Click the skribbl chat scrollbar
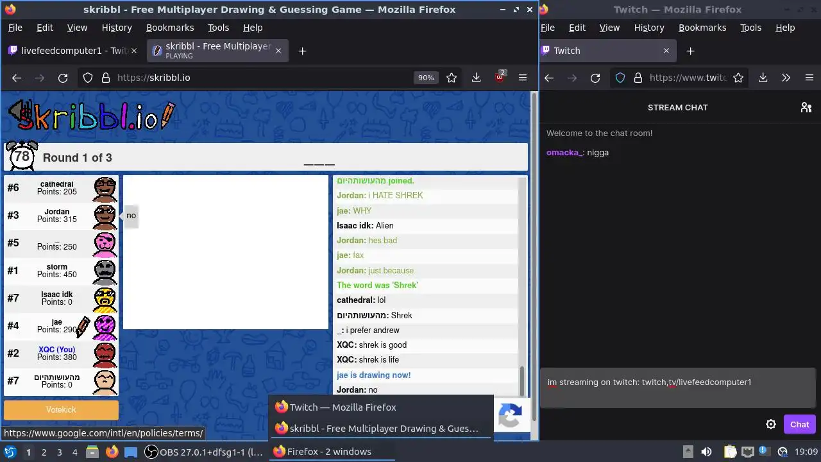The image size is (821, 462). pos(521,381)
